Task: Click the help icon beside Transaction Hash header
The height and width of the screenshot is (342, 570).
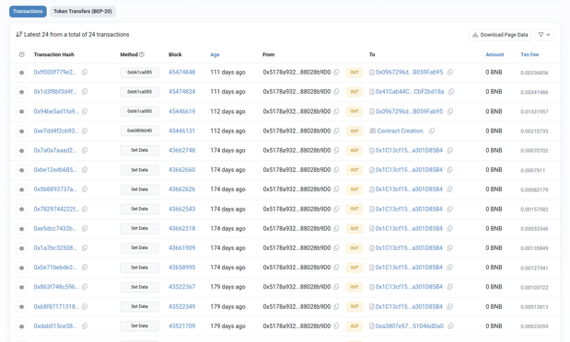Action: pyautogui.click(x=22, y=54)
